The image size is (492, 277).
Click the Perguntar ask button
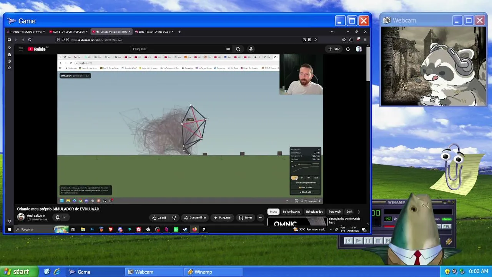tap(223, 217)
